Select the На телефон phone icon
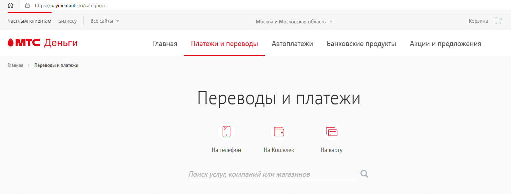 tap(226, 132)
